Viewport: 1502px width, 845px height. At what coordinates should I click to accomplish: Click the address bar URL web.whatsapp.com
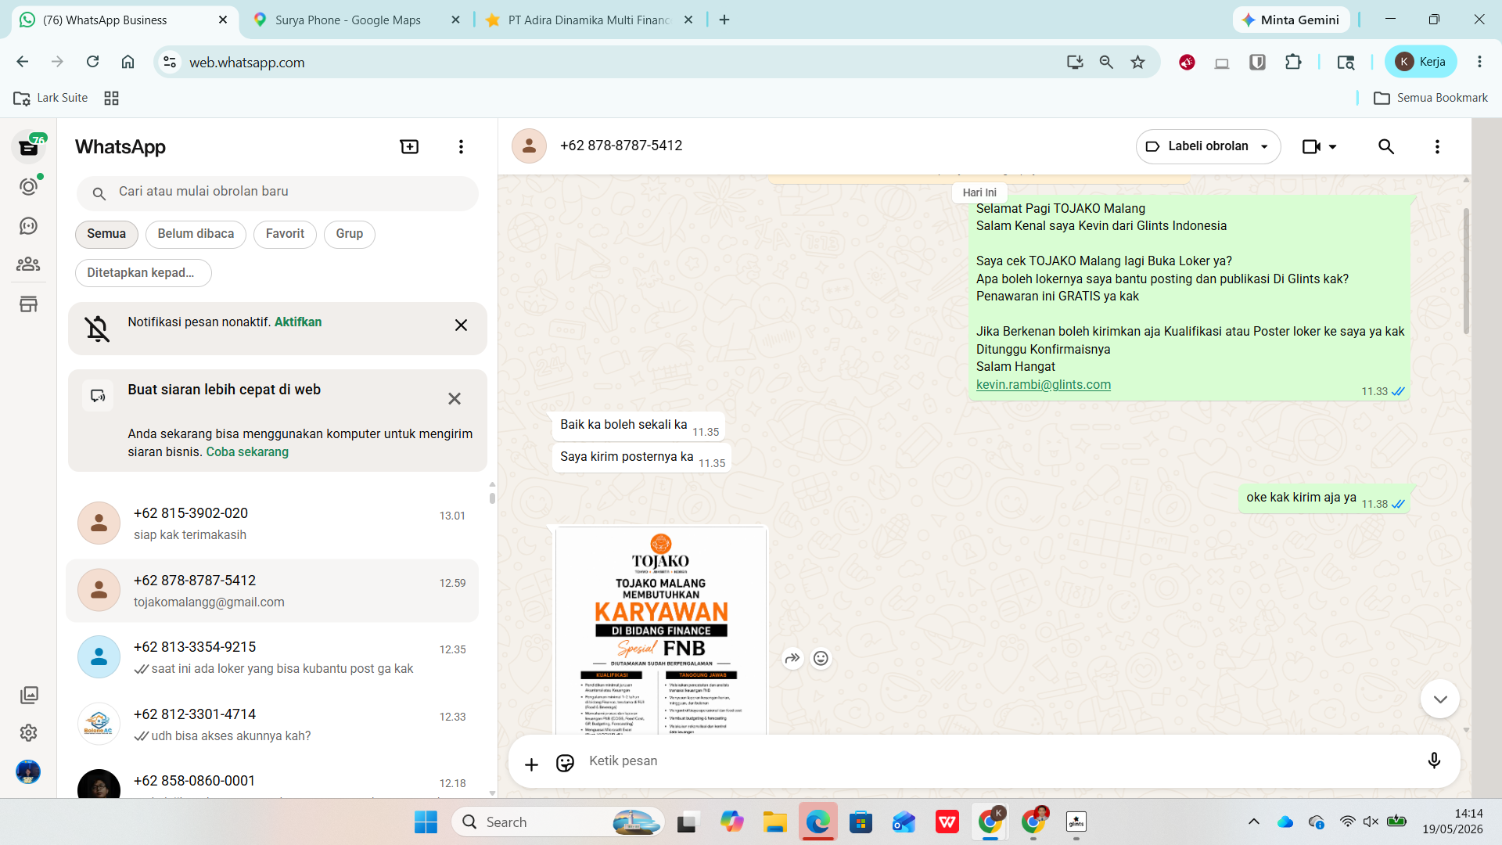point(247,63)
